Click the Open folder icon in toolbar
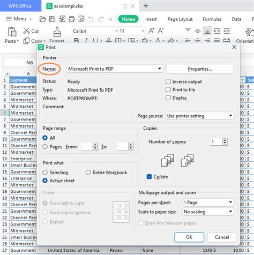 pos(42,19)
